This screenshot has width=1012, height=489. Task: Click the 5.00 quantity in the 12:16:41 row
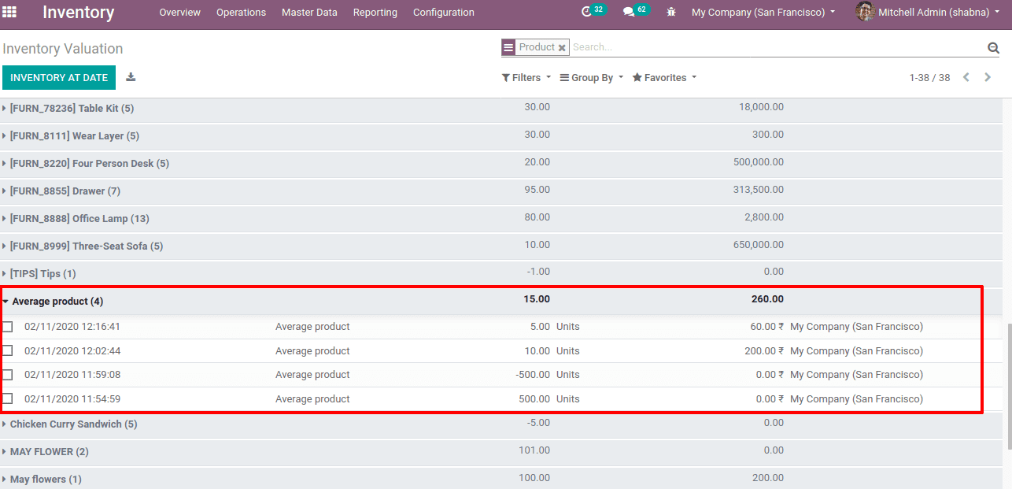540,327
